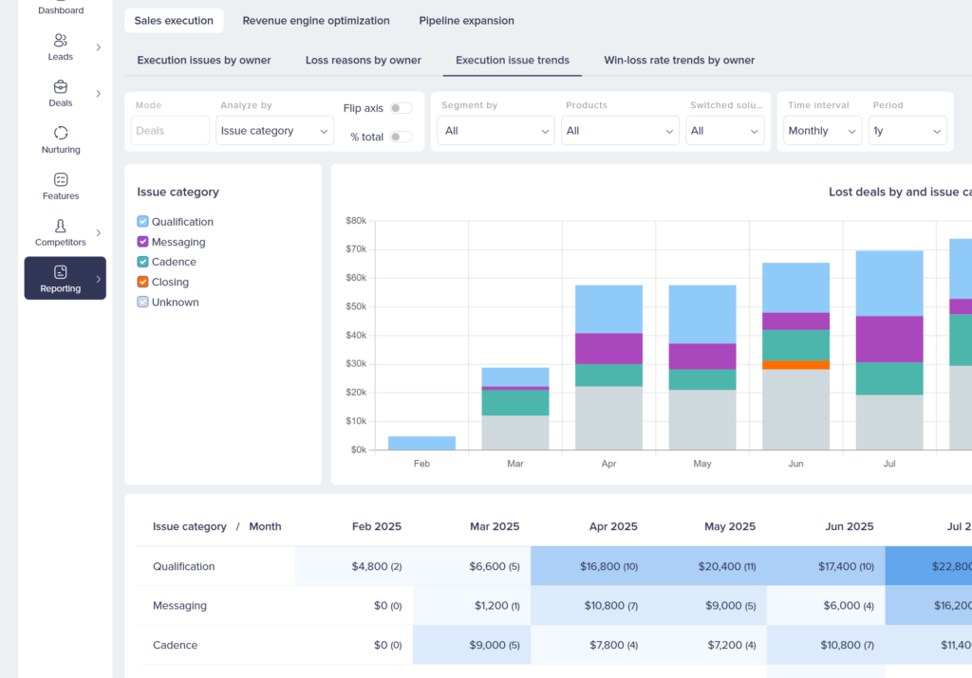Viewport: 972px width, 678px height.
Task: Click the purple Messaging segment in July bar
Action: click(x=889, y=339)
